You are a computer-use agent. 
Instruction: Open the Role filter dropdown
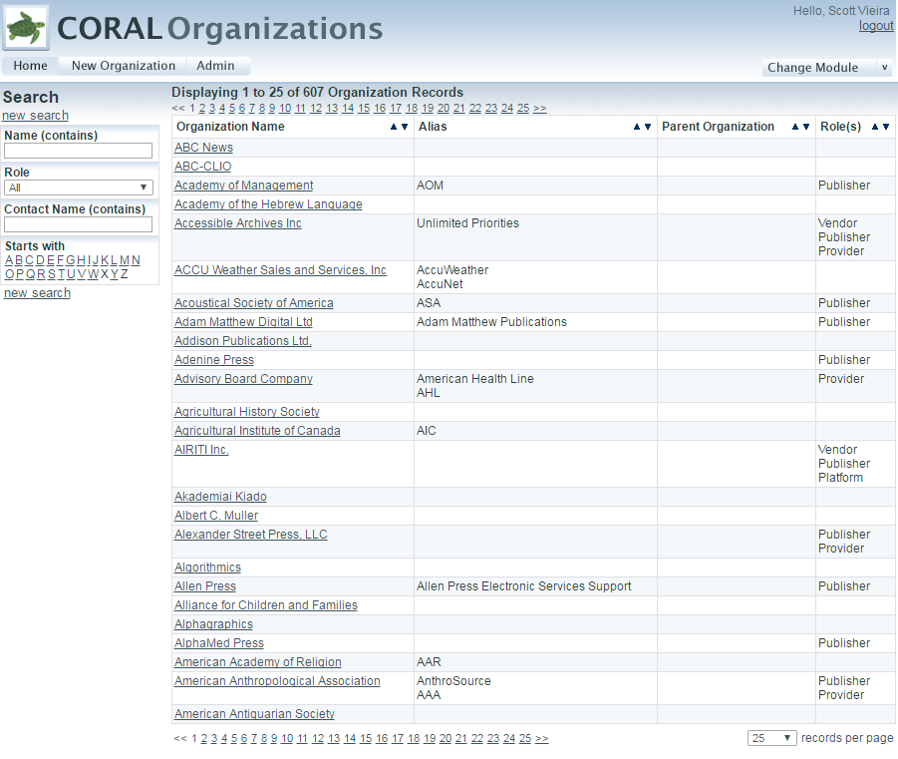click(x=79, y=188)
